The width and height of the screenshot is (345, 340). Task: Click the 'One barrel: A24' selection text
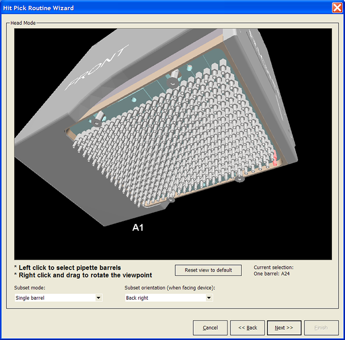point(272,274)
